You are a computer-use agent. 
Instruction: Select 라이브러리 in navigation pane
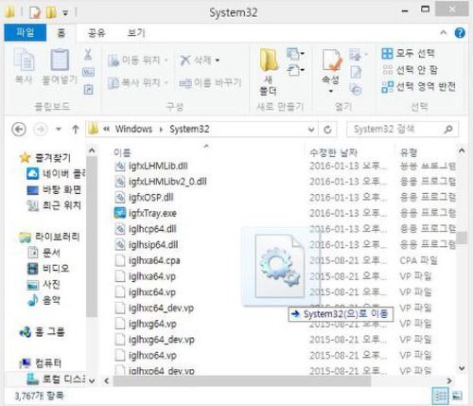click(49, 237)
